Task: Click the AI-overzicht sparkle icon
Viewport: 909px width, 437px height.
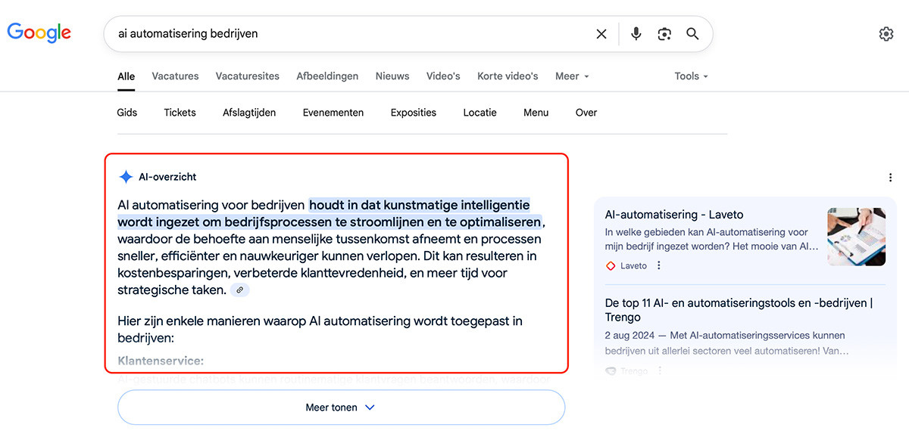Action: point(126,177)
